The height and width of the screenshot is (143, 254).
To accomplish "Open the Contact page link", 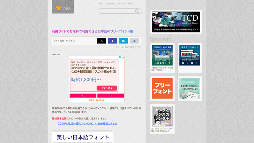I will point(121,3).
